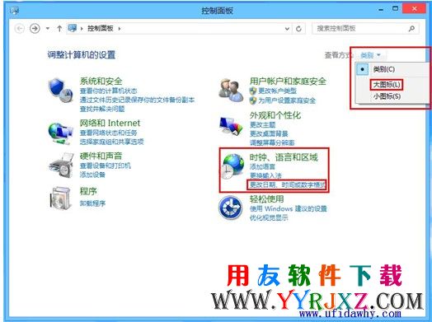Image resolution: width=432 pixels, height=322 pixels.
Task: Click shield icon beside 更改帐户类型
Action: pyautogui.click(x=252, y=91)
